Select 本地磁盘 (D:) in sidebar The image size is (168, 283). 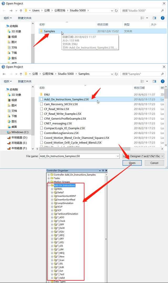(x=17, y=137)
